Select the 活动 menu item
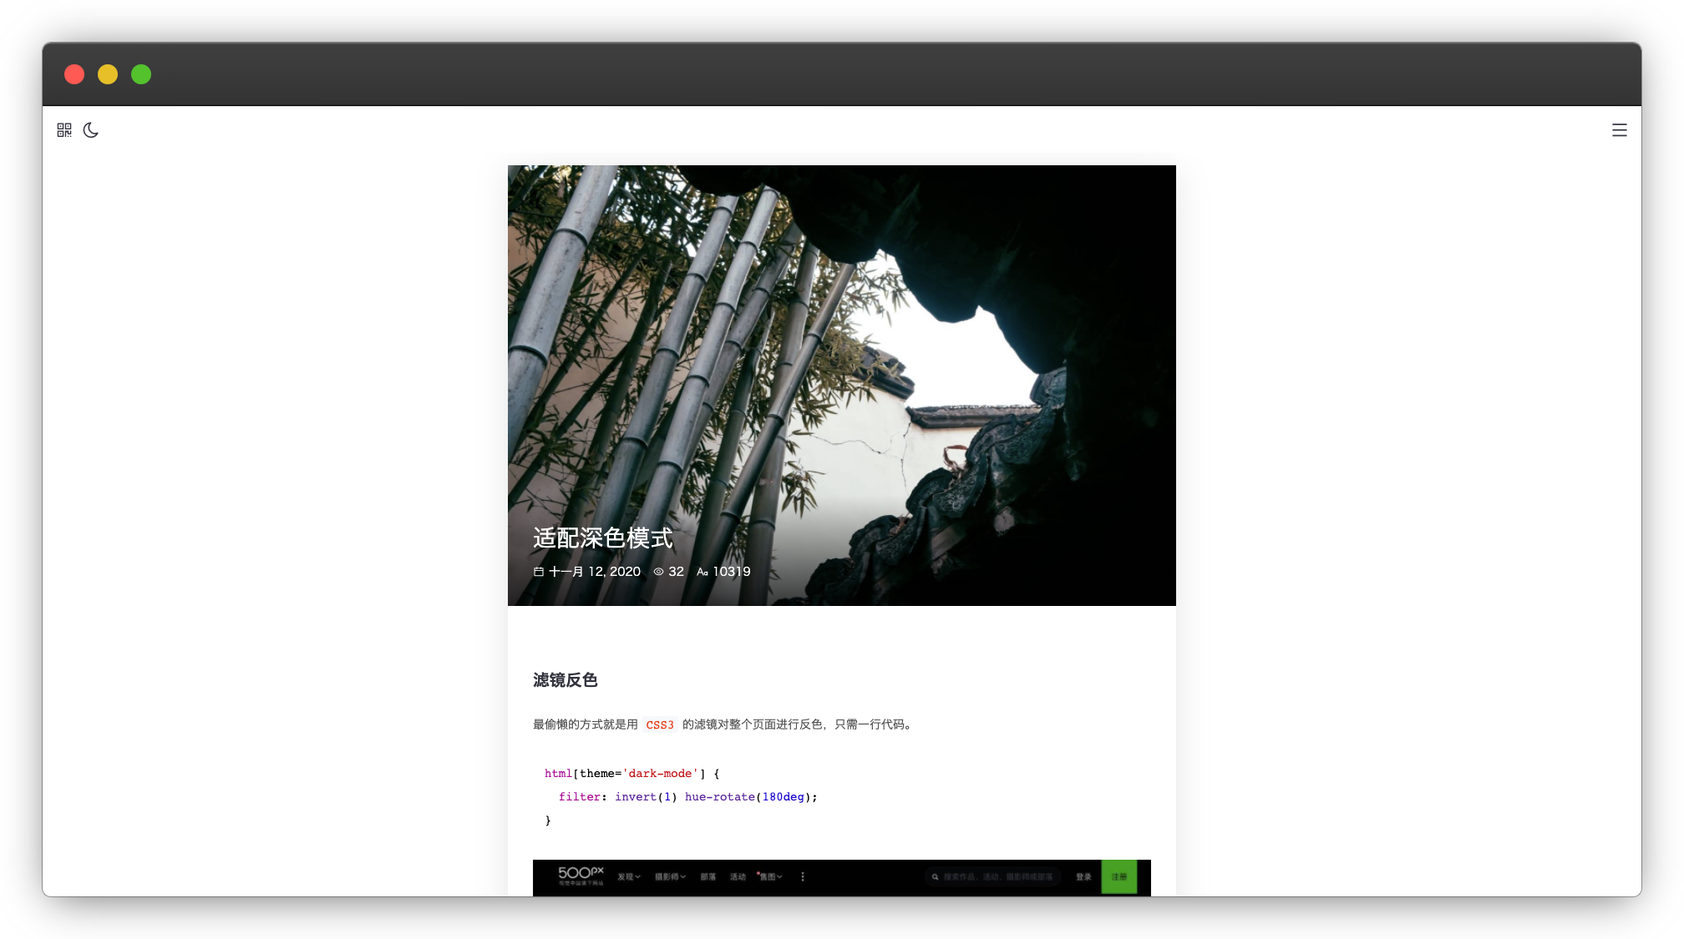This screenshot has width=1684, height=939. pos(738,876)
